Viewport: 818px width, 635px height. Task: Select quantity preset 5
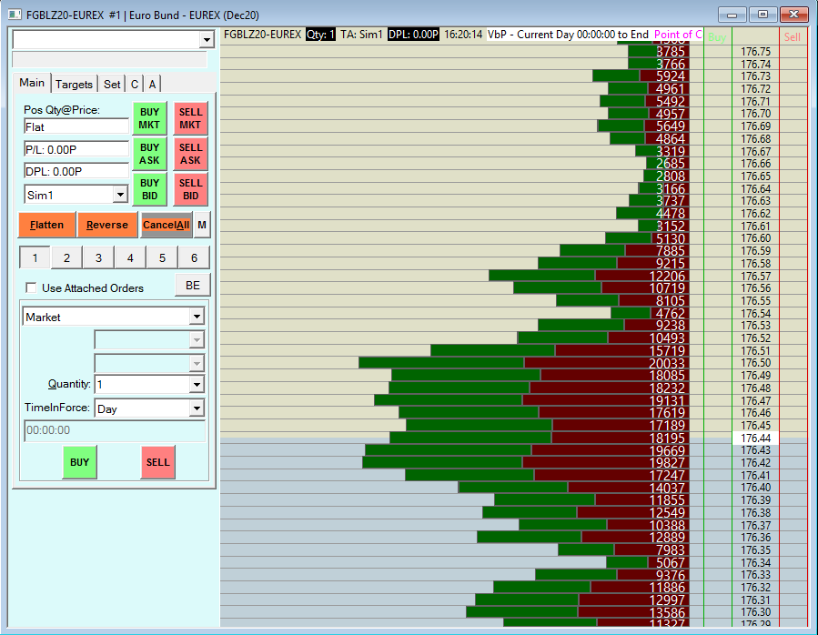pyautogui.click(x=162, y=257)
